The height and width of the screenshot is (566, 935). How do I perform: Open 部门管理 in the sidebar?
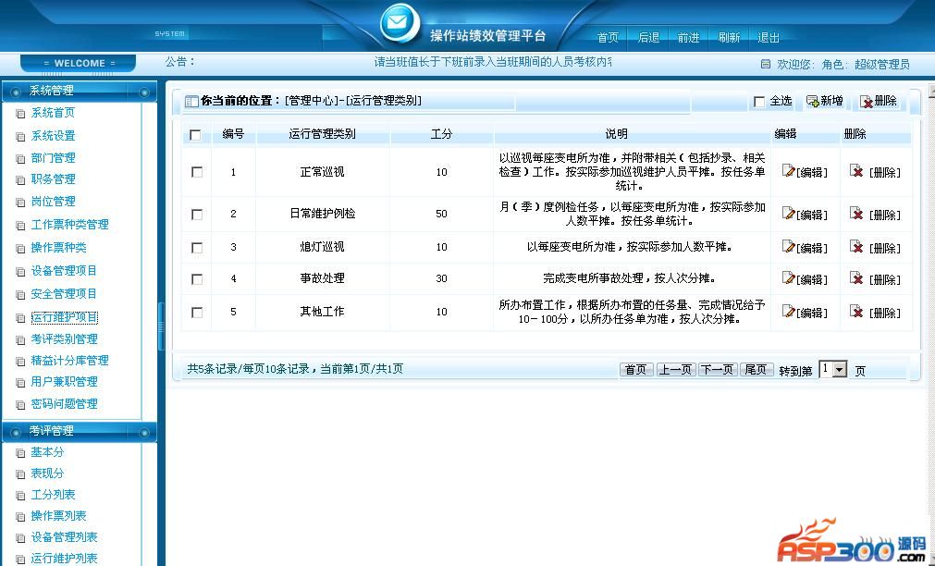pos(53,158)
